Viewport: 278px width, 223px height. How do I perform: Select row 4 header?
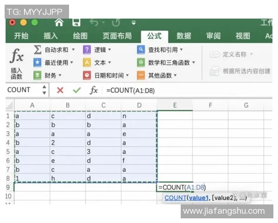point(8,143)
